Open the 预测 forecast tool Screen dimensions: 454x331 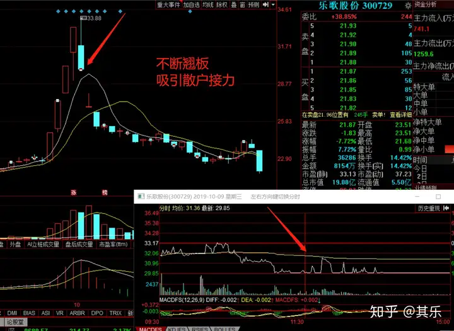253,4
